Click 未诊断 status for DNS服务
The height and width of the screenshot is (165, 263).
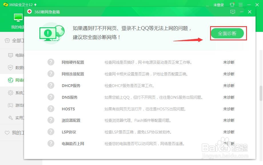(229, 97)
